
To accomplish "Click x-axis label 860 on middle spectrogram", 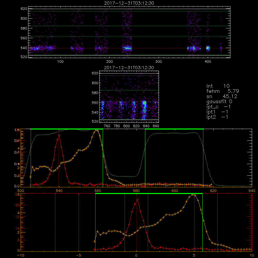I will [156, 126].
